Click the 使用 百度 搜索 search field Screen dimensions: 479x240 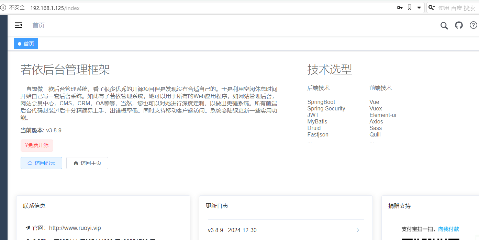(x=456, y=8)
